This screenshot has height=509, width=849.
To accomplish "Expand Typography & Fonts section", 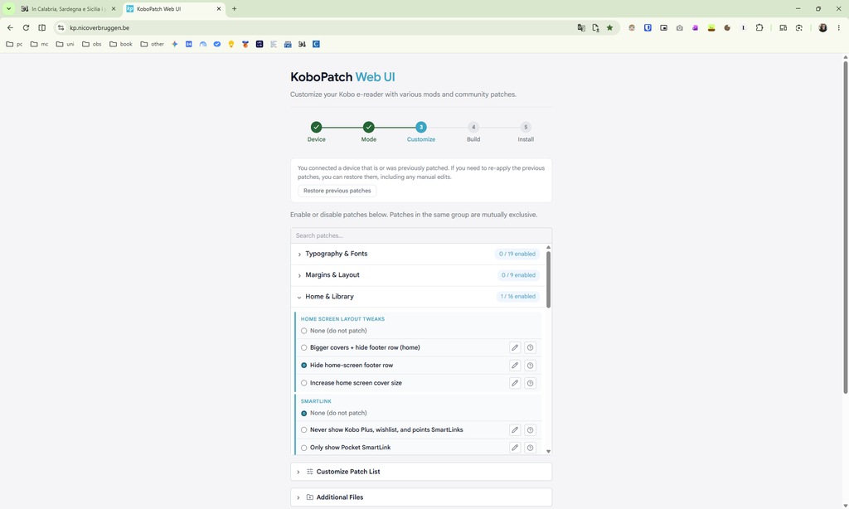I will click(x=418, y=254).
